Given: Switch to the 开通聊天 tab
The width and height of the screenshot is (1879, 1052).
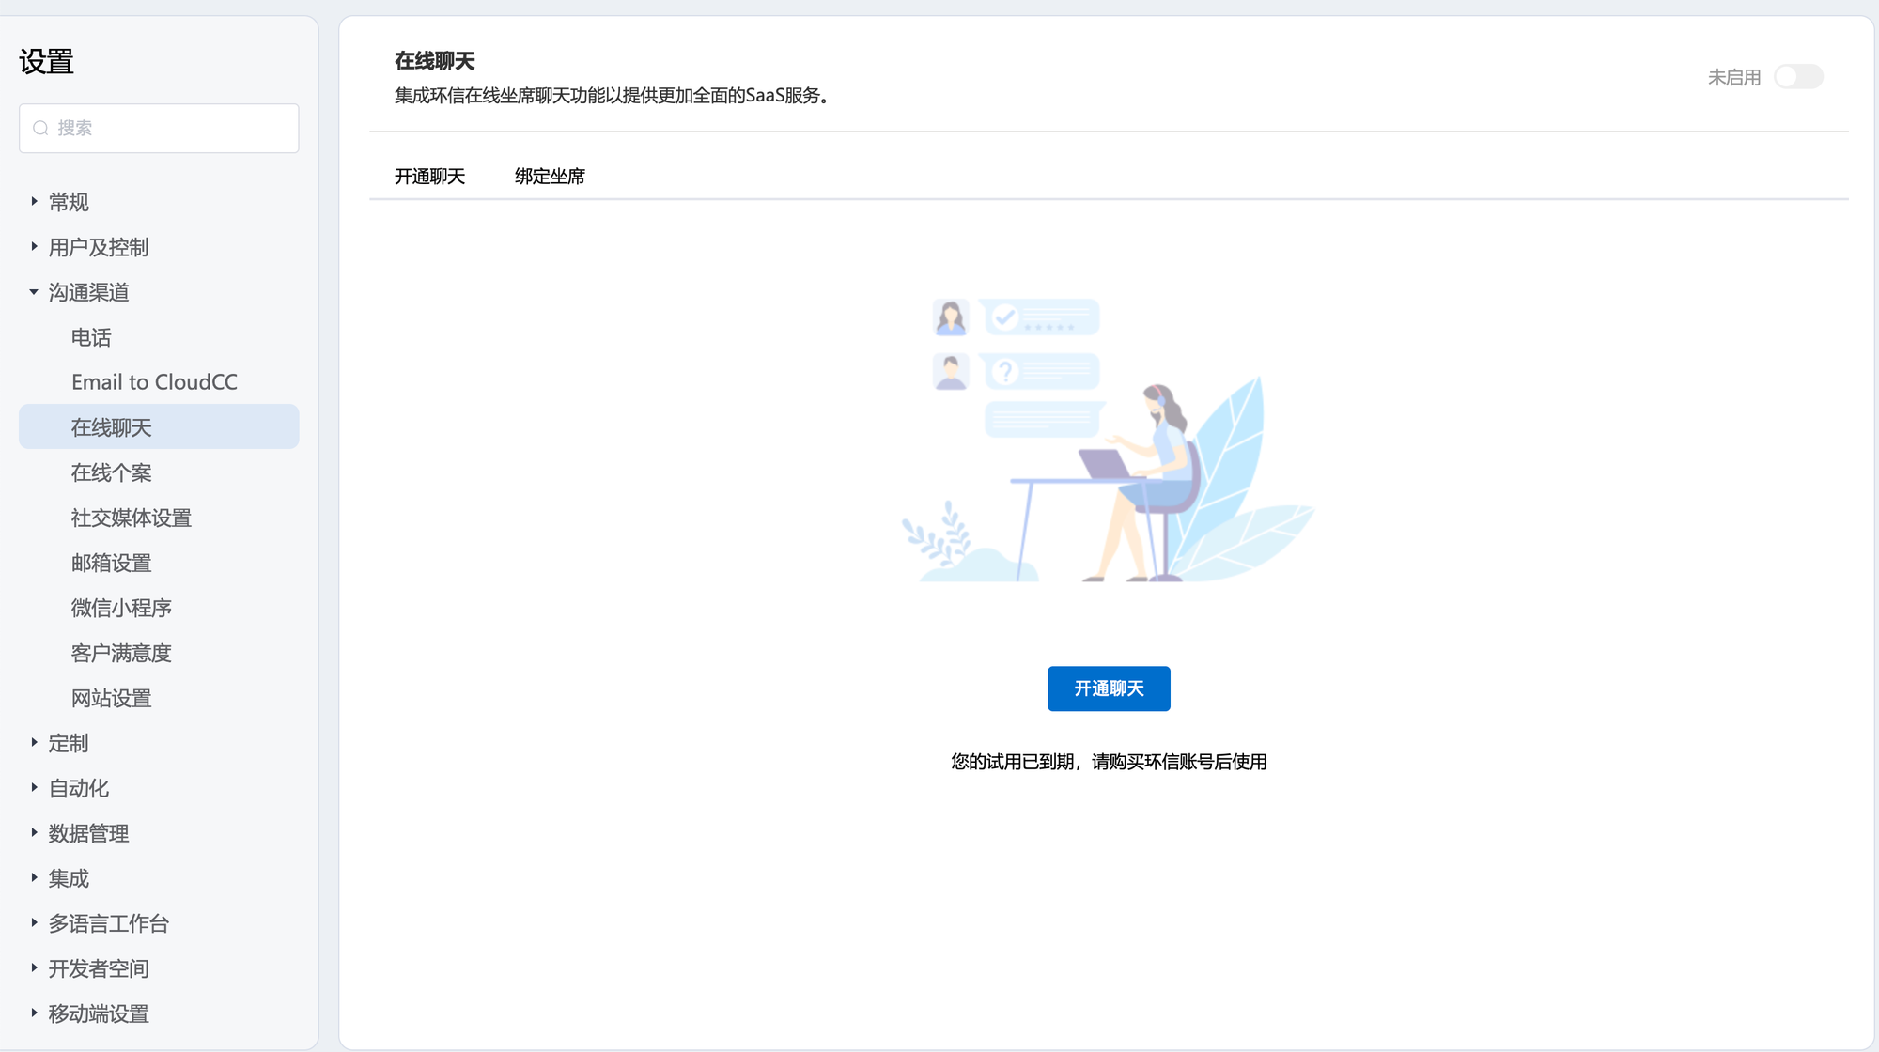Looking at the screenshot, I should coord(429,177).
